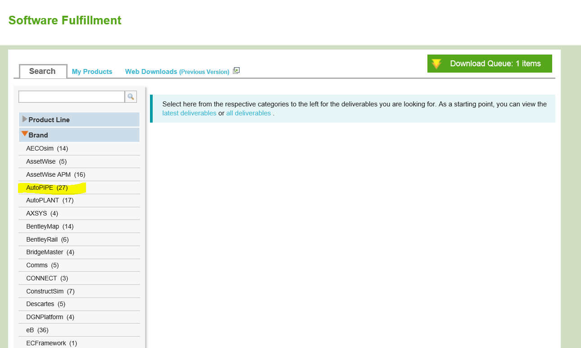Select AutoPLANT (17) brand
Viewport: 581px width, 348px height.
50,200
